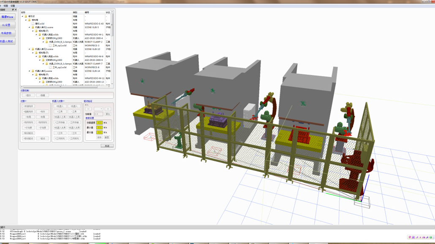The image size is (435, 244).
Task: Click folder icon in the WRAPED3DO-M-1 row
Action: click(x=40, y=35)
